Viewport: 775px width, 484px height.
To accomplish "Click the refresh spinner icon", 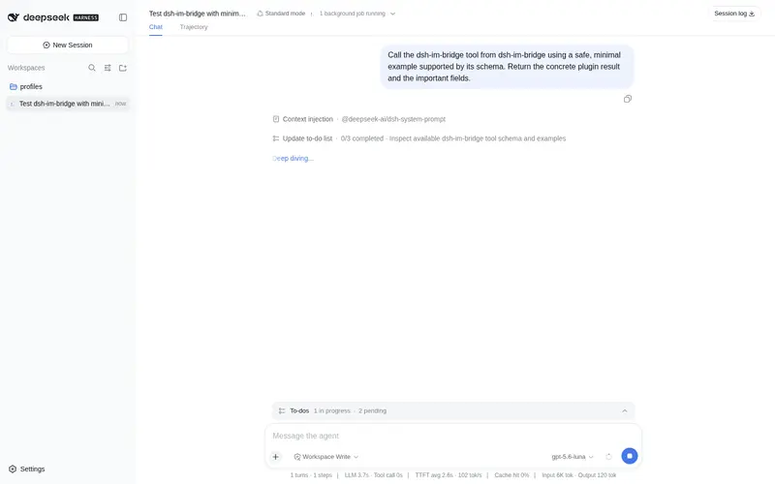I will point(608,457).
